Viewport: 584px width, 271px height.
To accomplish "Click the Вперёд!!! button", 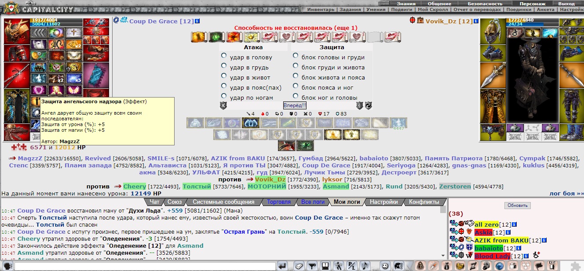I will tap(295, 105).
